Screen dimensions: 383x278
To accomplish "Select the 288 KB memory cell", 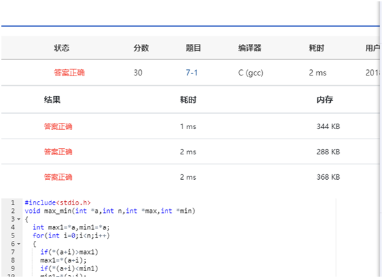I will (x=328, y=152).
